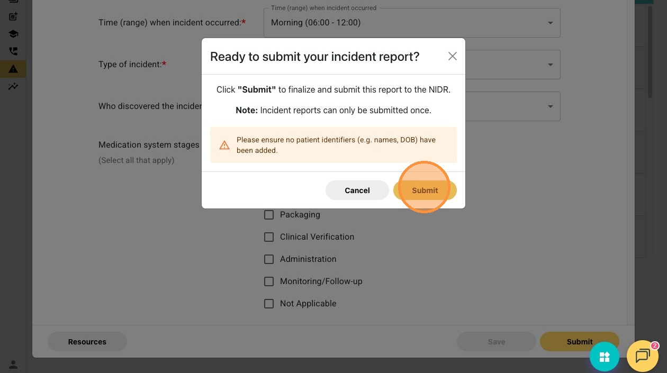Open the incident time range dropdown
This screenshot has width=667, height=373.
pos(412,23)
